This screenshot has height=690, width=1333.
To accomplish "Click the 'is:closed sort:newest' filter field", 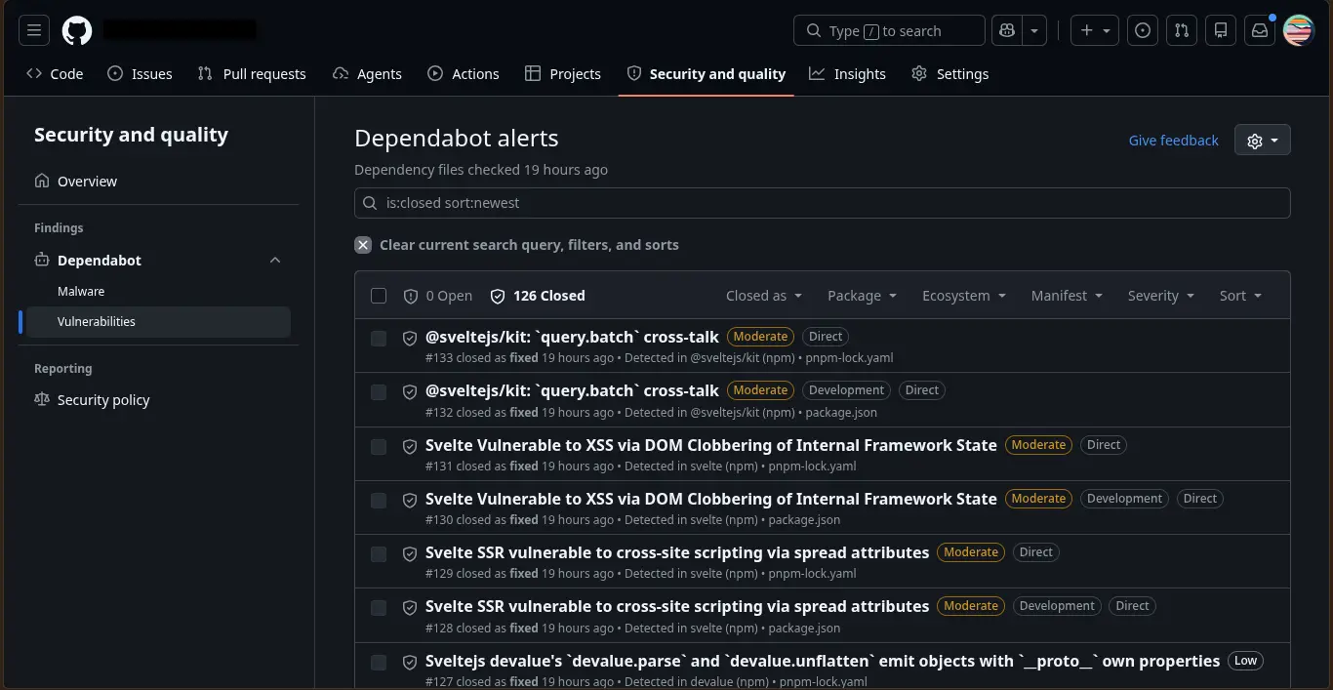I will [822, 203].
